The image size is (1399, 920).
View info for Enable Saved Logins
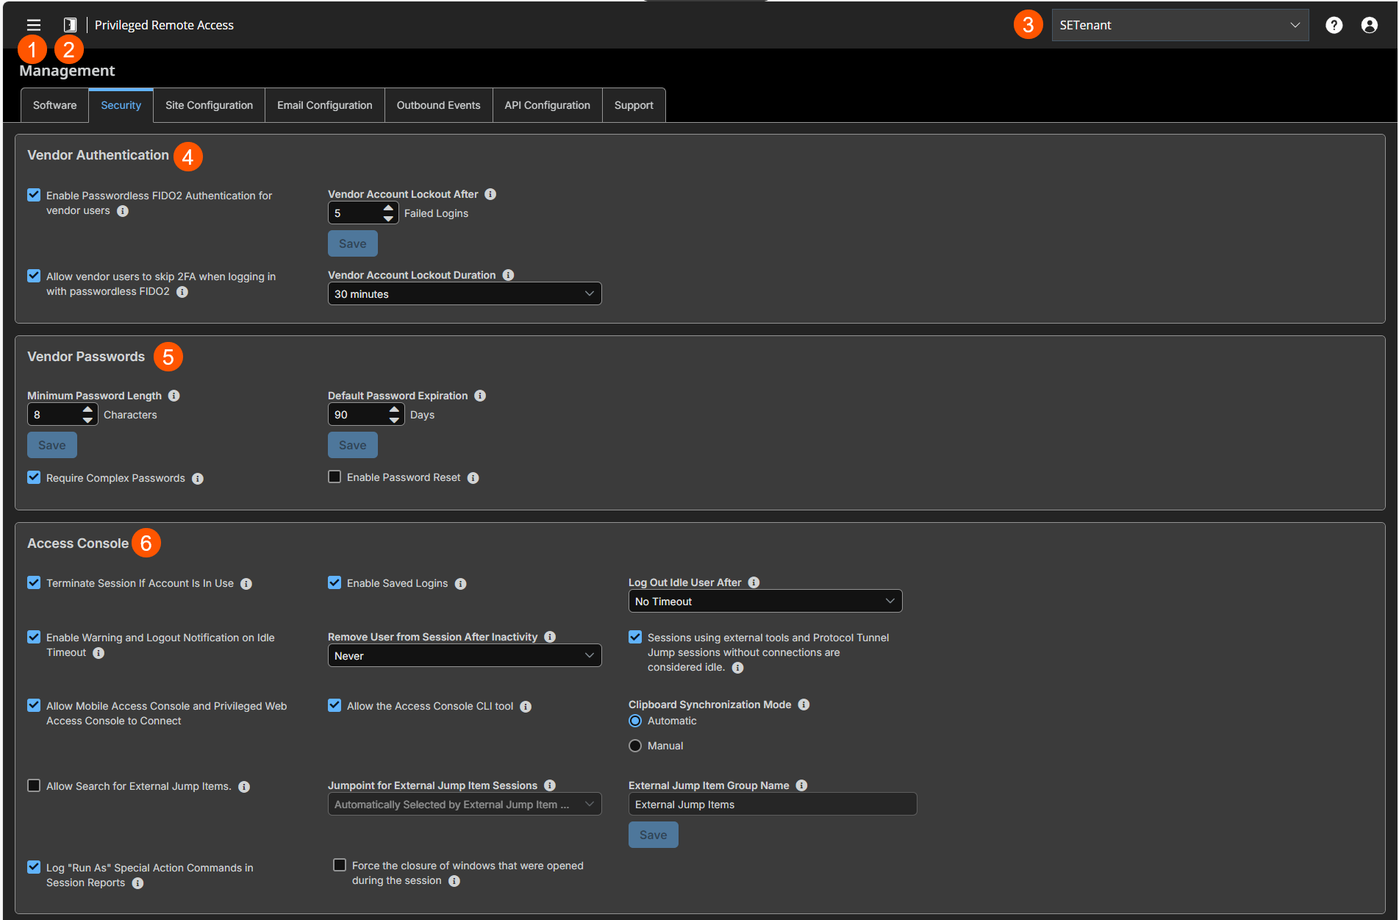(461, 583)
